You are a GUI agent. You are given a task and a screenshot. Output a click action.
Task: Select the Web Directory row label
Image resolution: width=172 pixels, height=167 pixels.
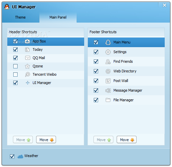coord(125,71)
